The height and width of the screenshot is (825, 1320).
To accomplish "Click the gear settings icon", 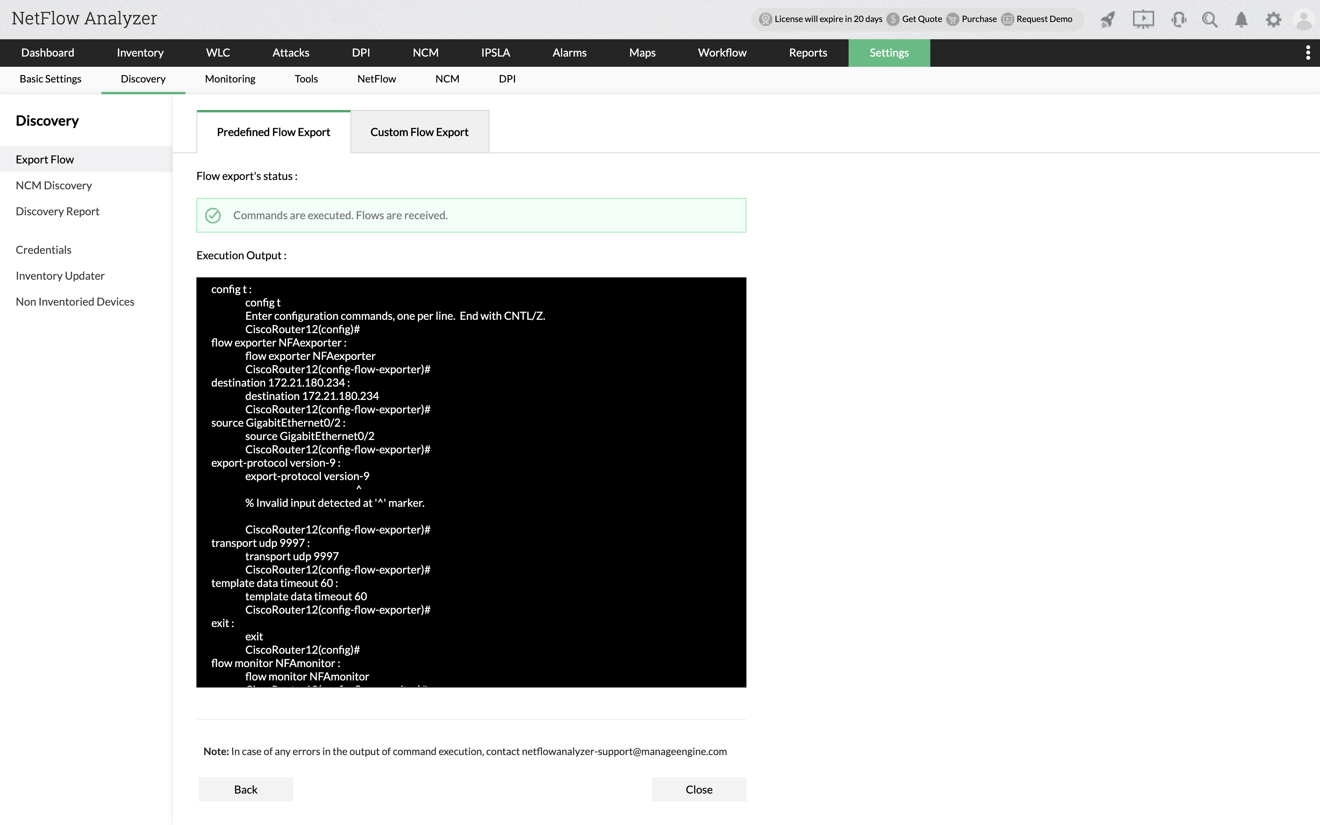I will pos(1273,20).
